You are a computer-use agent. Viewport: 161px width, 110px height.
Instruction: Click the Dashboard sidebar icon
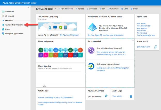(x=3, y=12)
